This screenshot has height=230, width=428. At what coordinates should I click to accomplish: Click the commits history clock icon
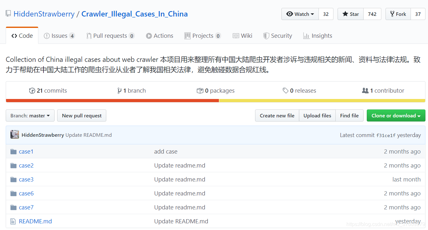point(32,91)
